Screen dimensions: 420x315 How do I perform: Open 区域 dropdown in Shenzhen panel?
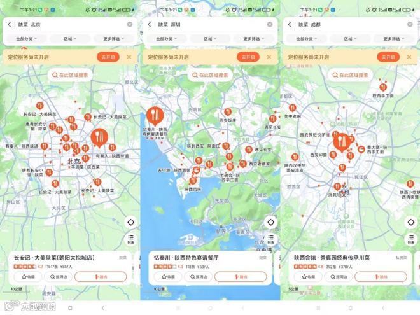(x=210, y=39)
